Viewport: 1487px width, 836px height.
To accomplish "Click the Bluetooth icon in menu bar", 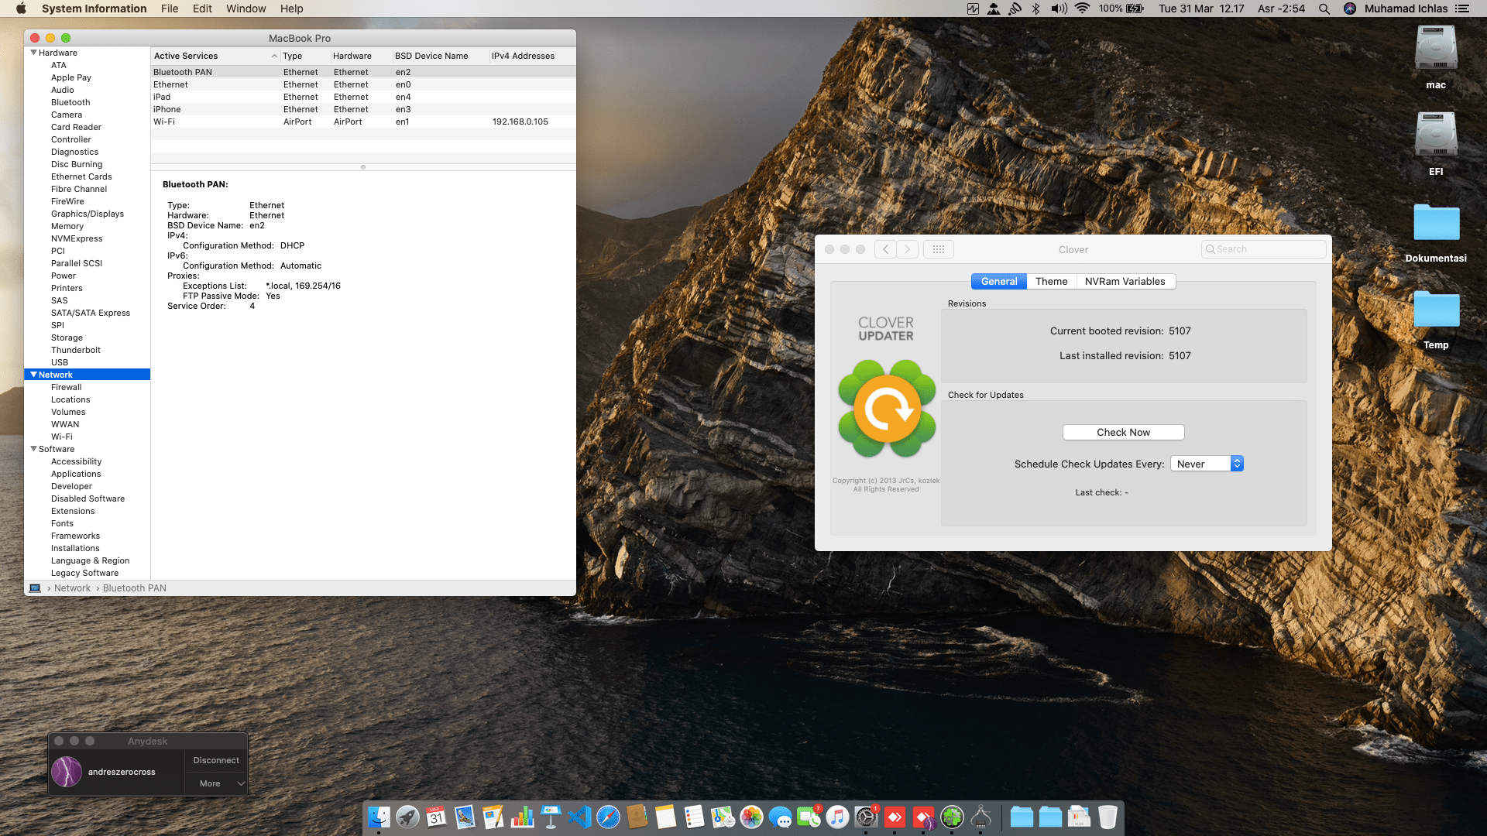I will [x=1035, y=9].
